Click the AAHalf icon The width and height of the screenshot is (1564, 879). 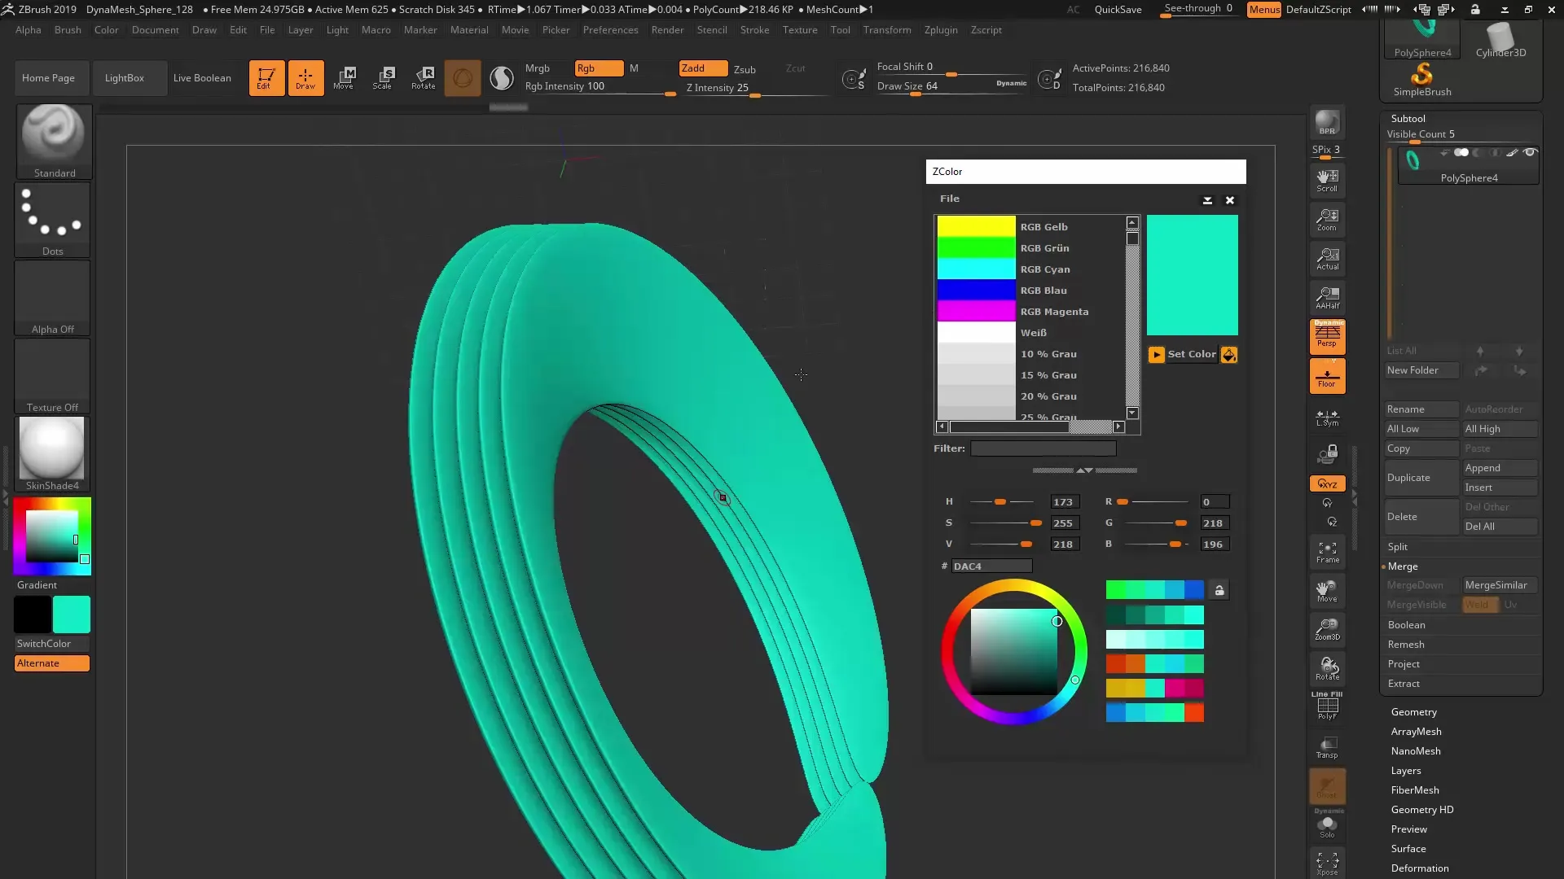coord(1327,297)
